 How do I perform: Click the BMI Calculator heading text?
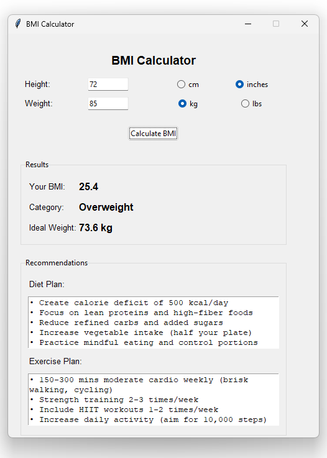pyautogui.click(x=154, y=60)
